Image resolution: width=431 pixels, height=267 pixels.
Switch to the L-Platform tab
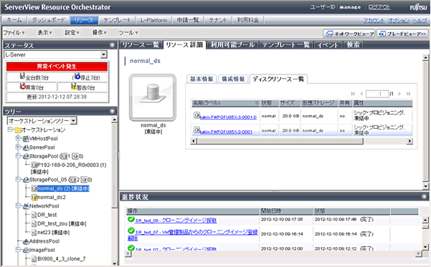pyautogui.click(x=154, y=20)
